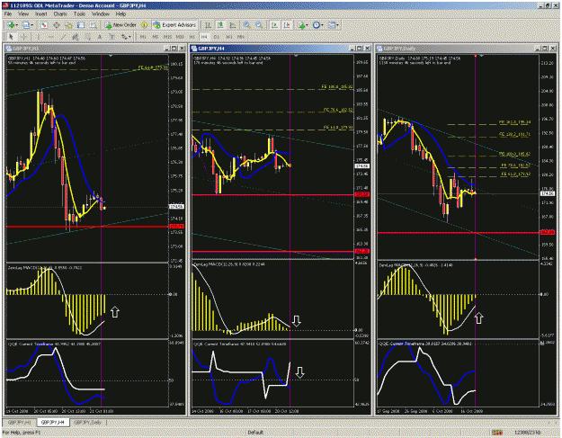Select the cursor arrow tool

click(x=11, y=37)
